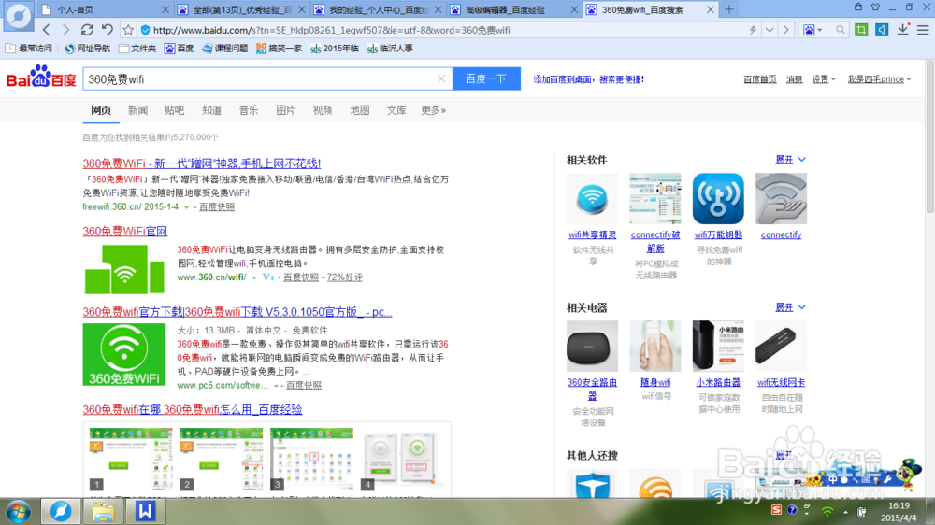
Task: Click 百度首页 header link
Action: (x=759, y=79)
